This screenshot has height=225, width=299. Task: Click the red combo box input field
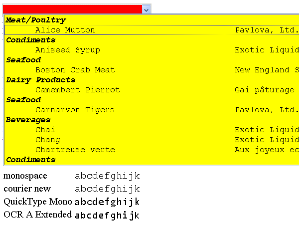pos(72,9)
